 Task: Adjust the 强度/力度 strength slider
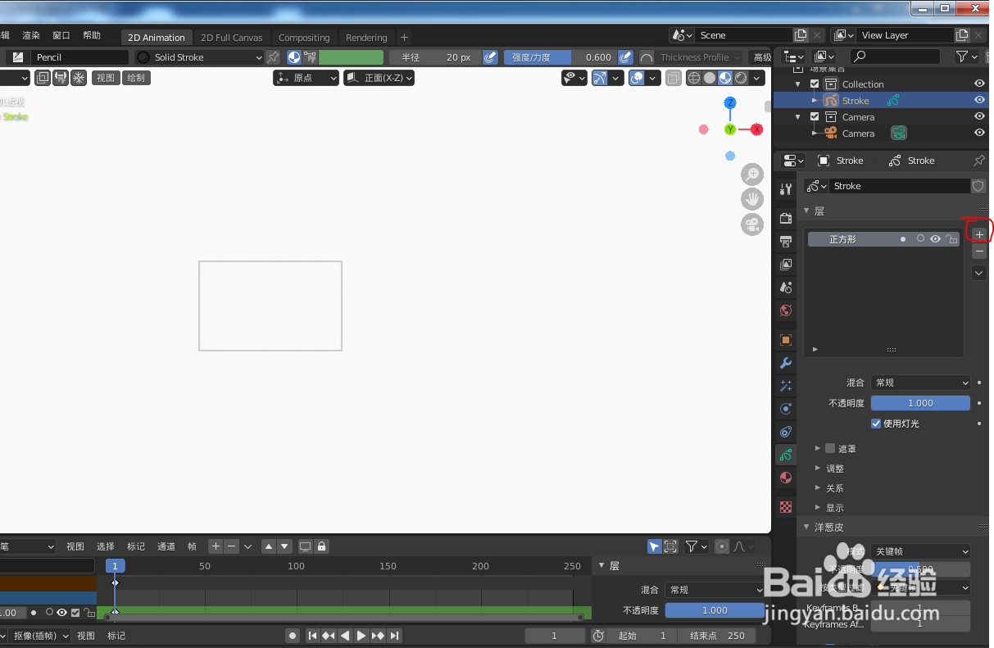point(560,57)
